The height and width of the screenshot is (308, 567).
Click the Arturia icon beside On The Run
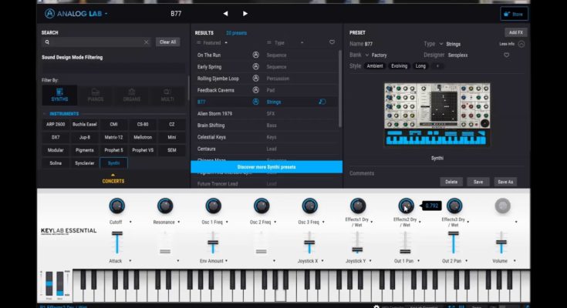click(x=255, y=55)
